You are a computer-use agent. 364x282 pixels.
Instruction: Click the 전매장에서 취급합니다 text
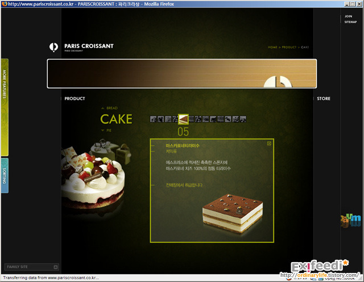pos(184,185)
